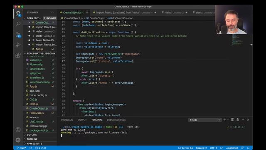Open HelloUser.js in the file tree
266x150 pixels.
coord(40,113)
